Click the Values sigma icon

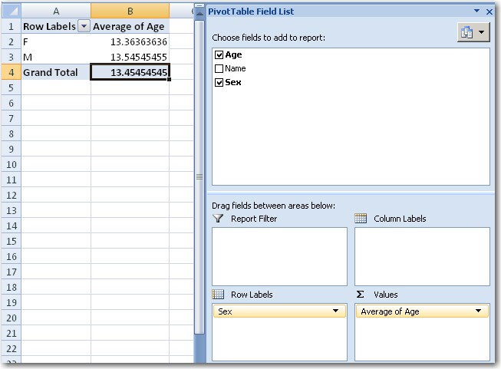tap(361, 295)
